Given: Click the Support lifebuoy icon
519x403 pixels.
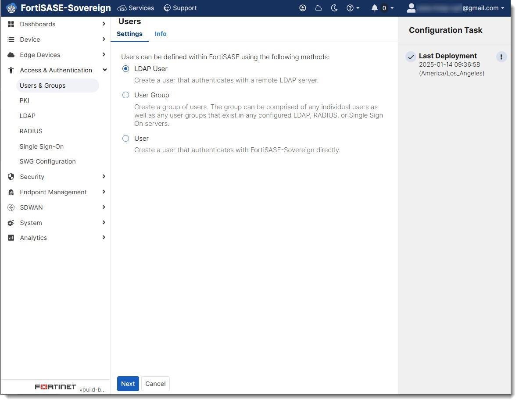Looking at the screenshot, I should pos(168,8).
